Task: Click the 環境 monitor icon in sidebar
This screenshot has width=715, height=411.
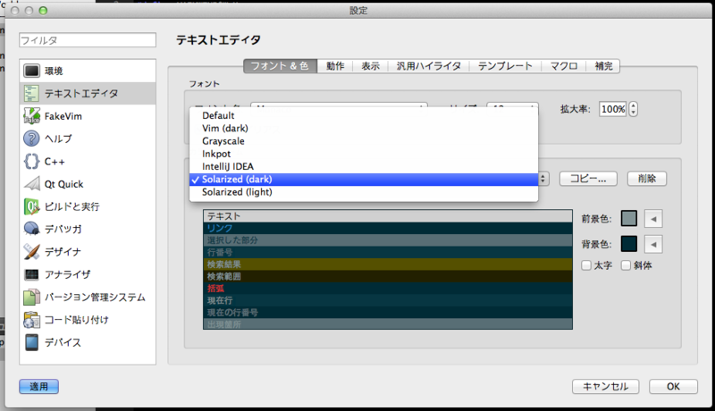Action: pos(31,71)
